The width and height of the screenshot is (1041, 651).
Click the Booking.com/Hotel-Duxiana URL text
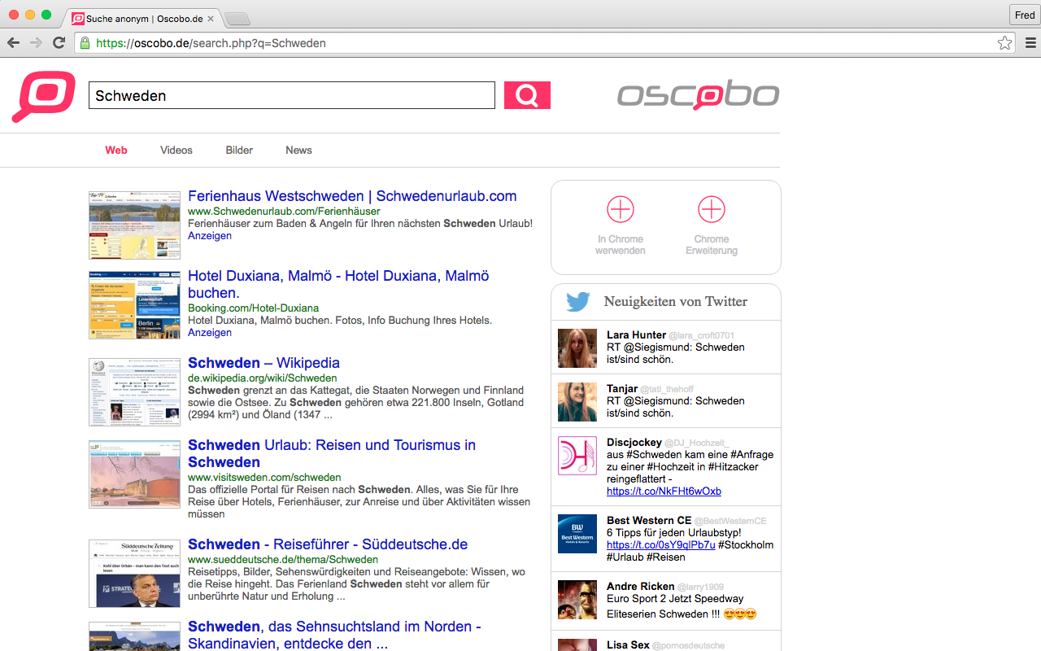(x=253, y=308)
